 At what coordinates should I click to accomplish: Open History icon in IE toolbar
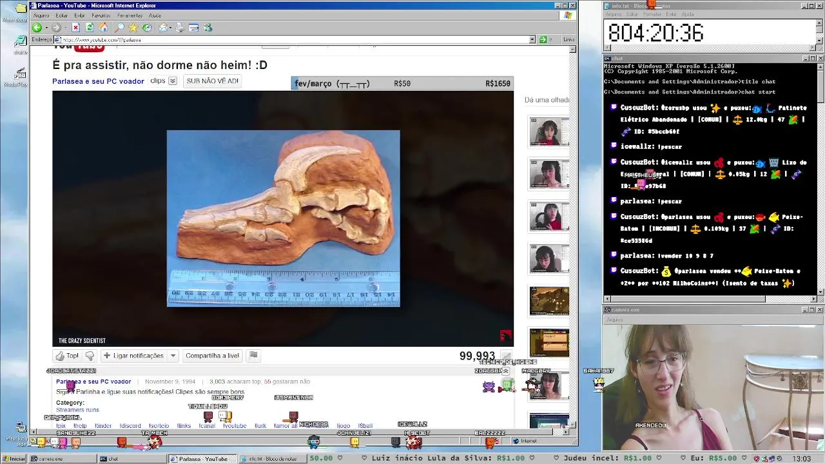[147, 28]
